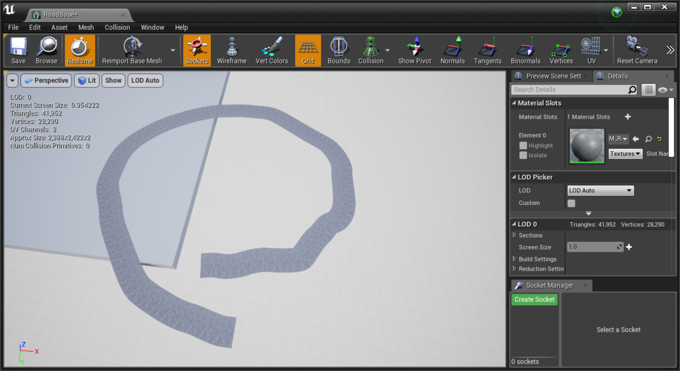This screenshot has height=371, width=680.
Task: Display mesh Tangents
Action: click(488, 50)
